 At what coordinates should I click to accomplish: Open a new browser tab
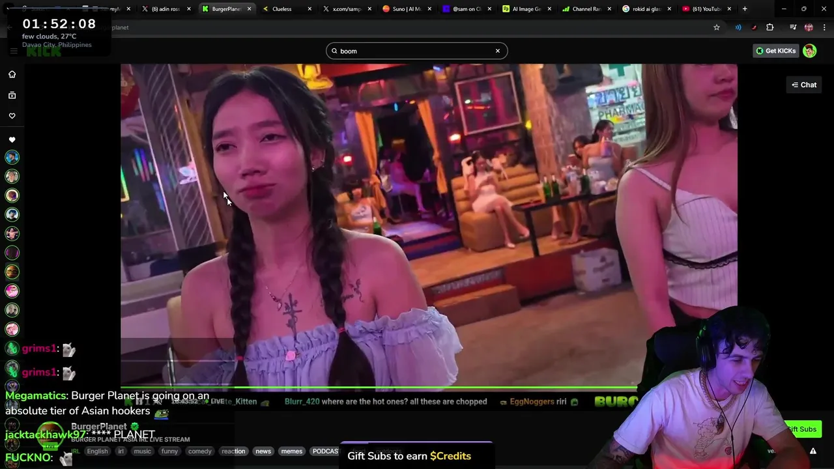pyautogui.click(x=745, y=9)
